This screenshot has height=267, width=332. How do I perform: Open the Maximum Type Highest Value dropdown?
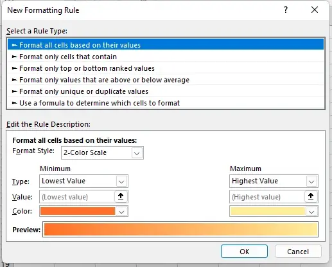tap(274, 181)
